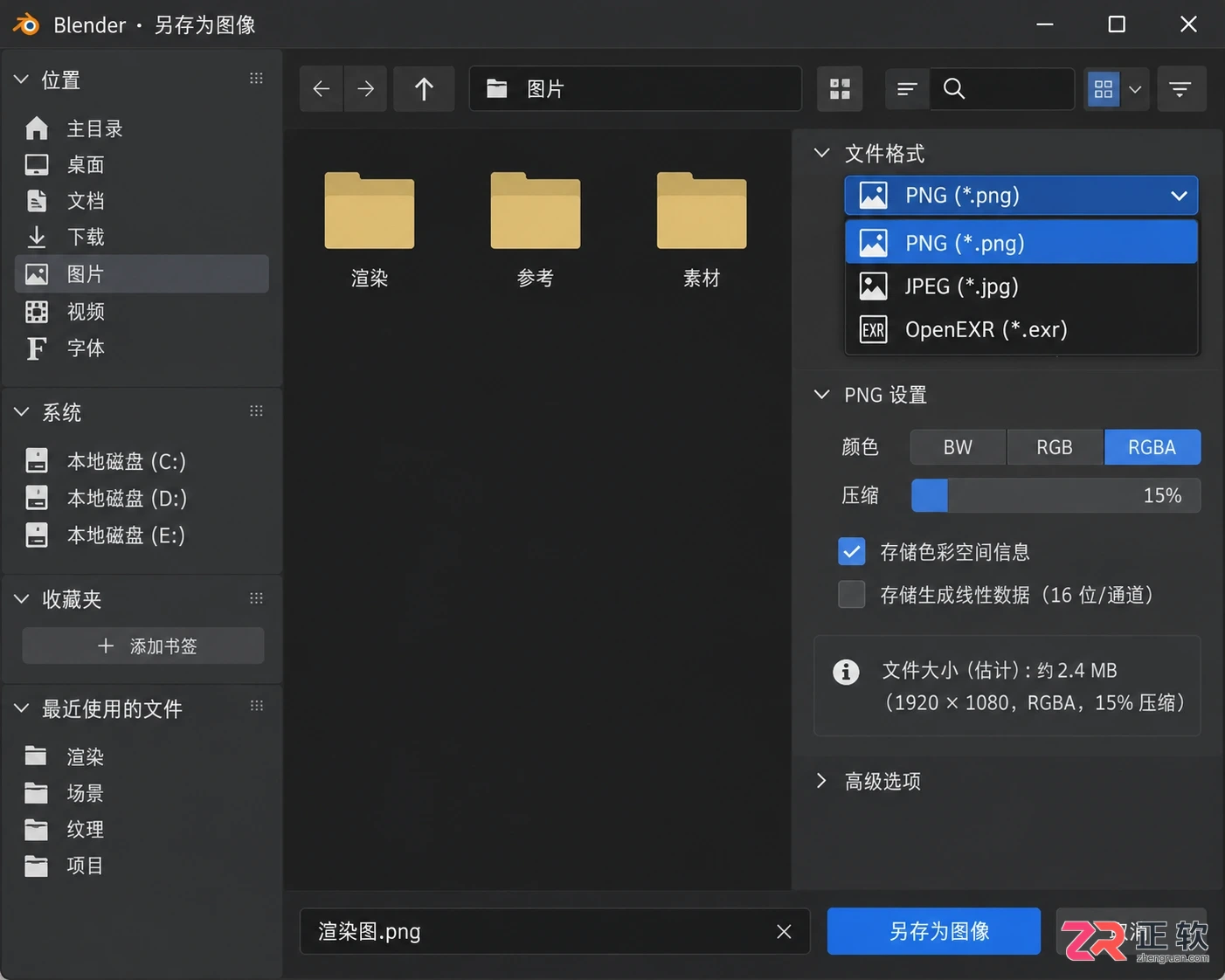Open 本地磁盘 (E:) drive
The height and width of the screenshot is (980, 1225).
(142, 535)
